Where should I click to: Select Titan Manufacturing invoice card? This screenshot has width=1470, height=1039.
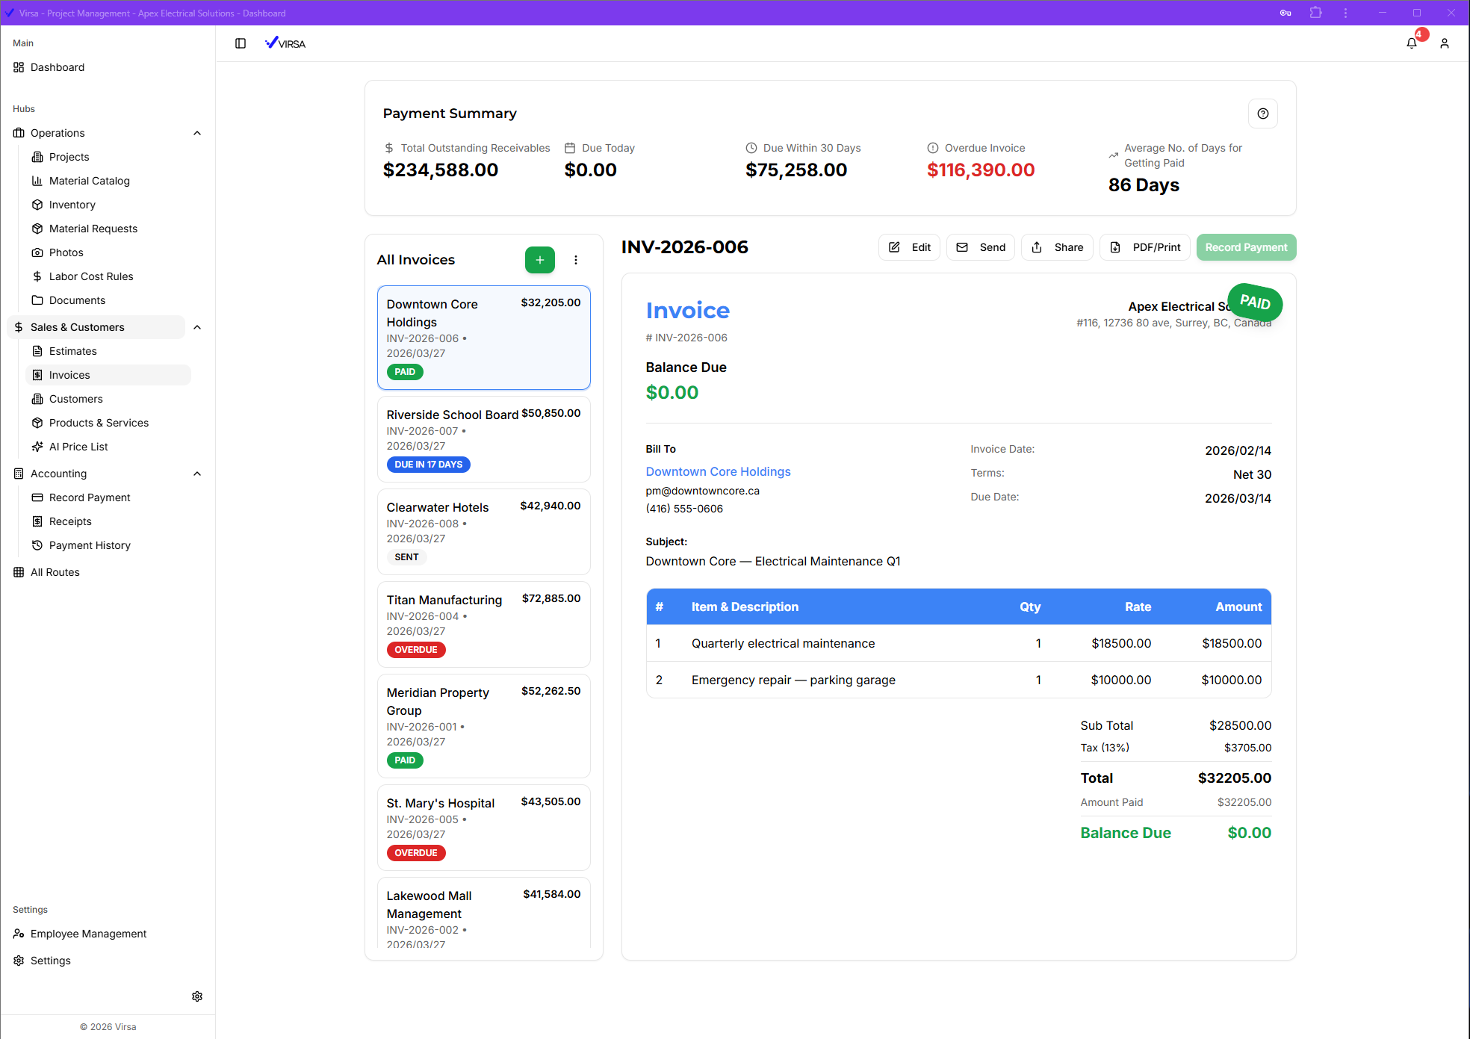tap(484, 624)
